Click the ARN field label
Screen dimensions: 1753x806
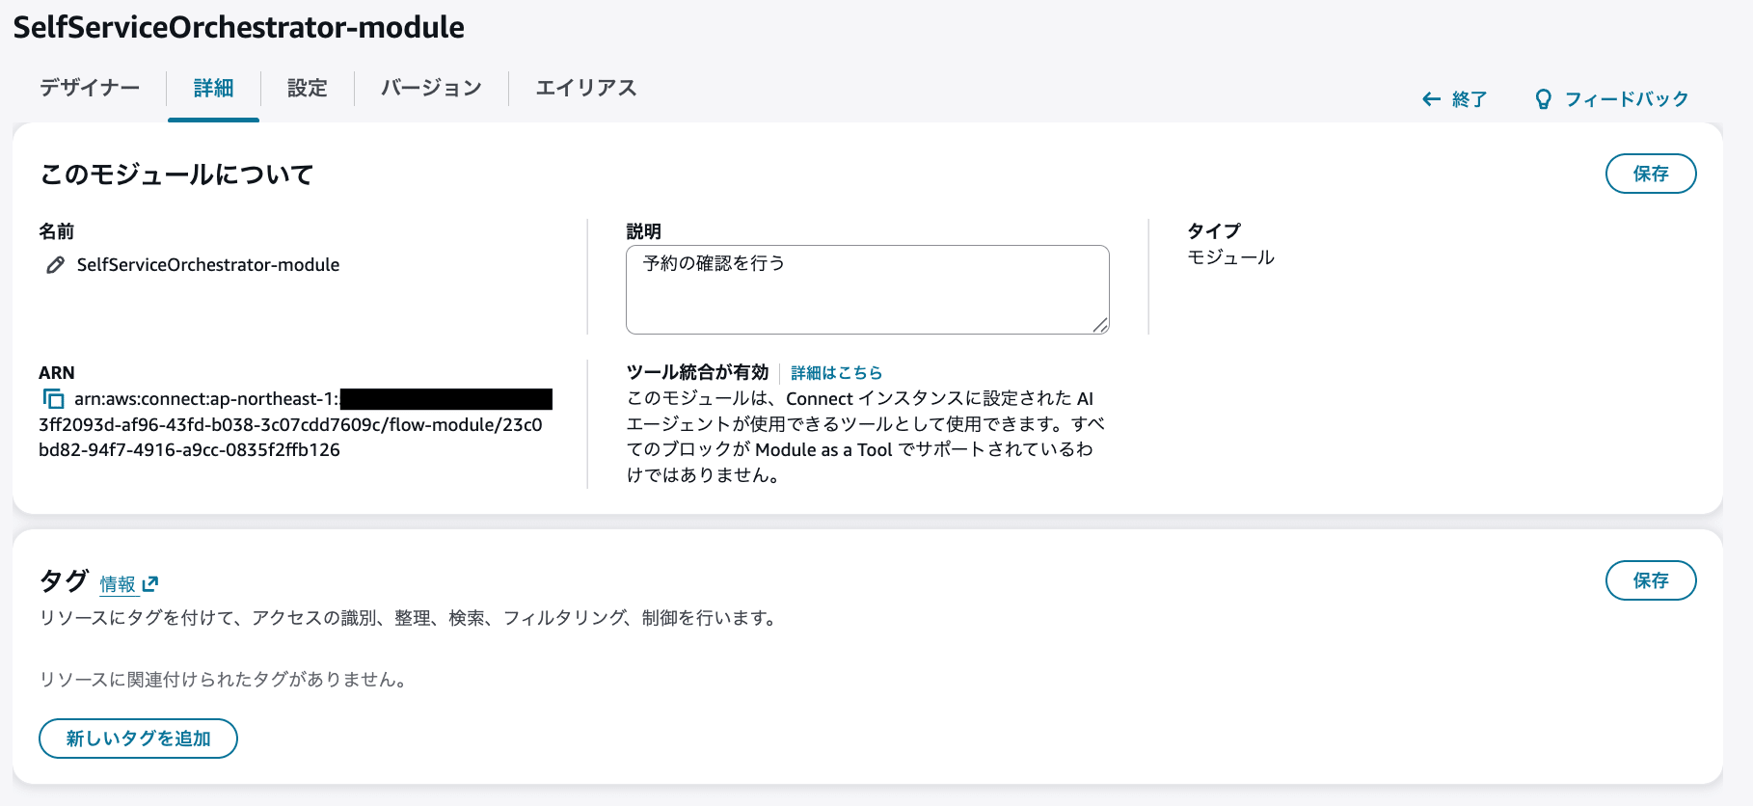point(56,373)
